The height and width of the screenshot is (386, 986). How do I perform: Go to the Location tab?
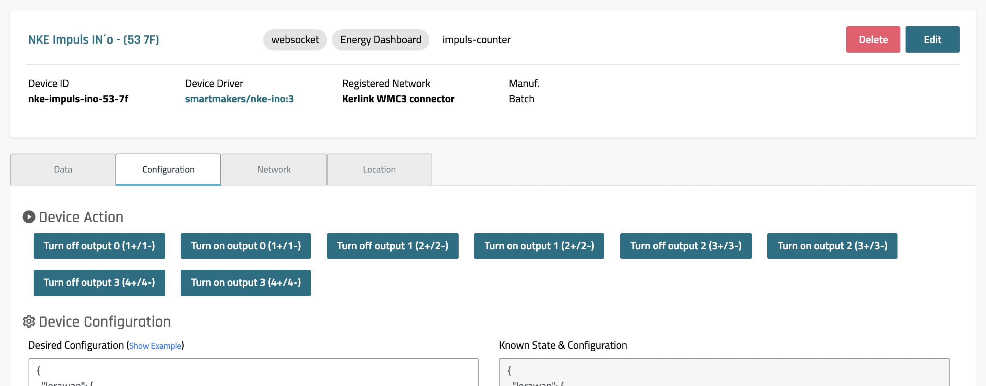[x=379, y=170]
